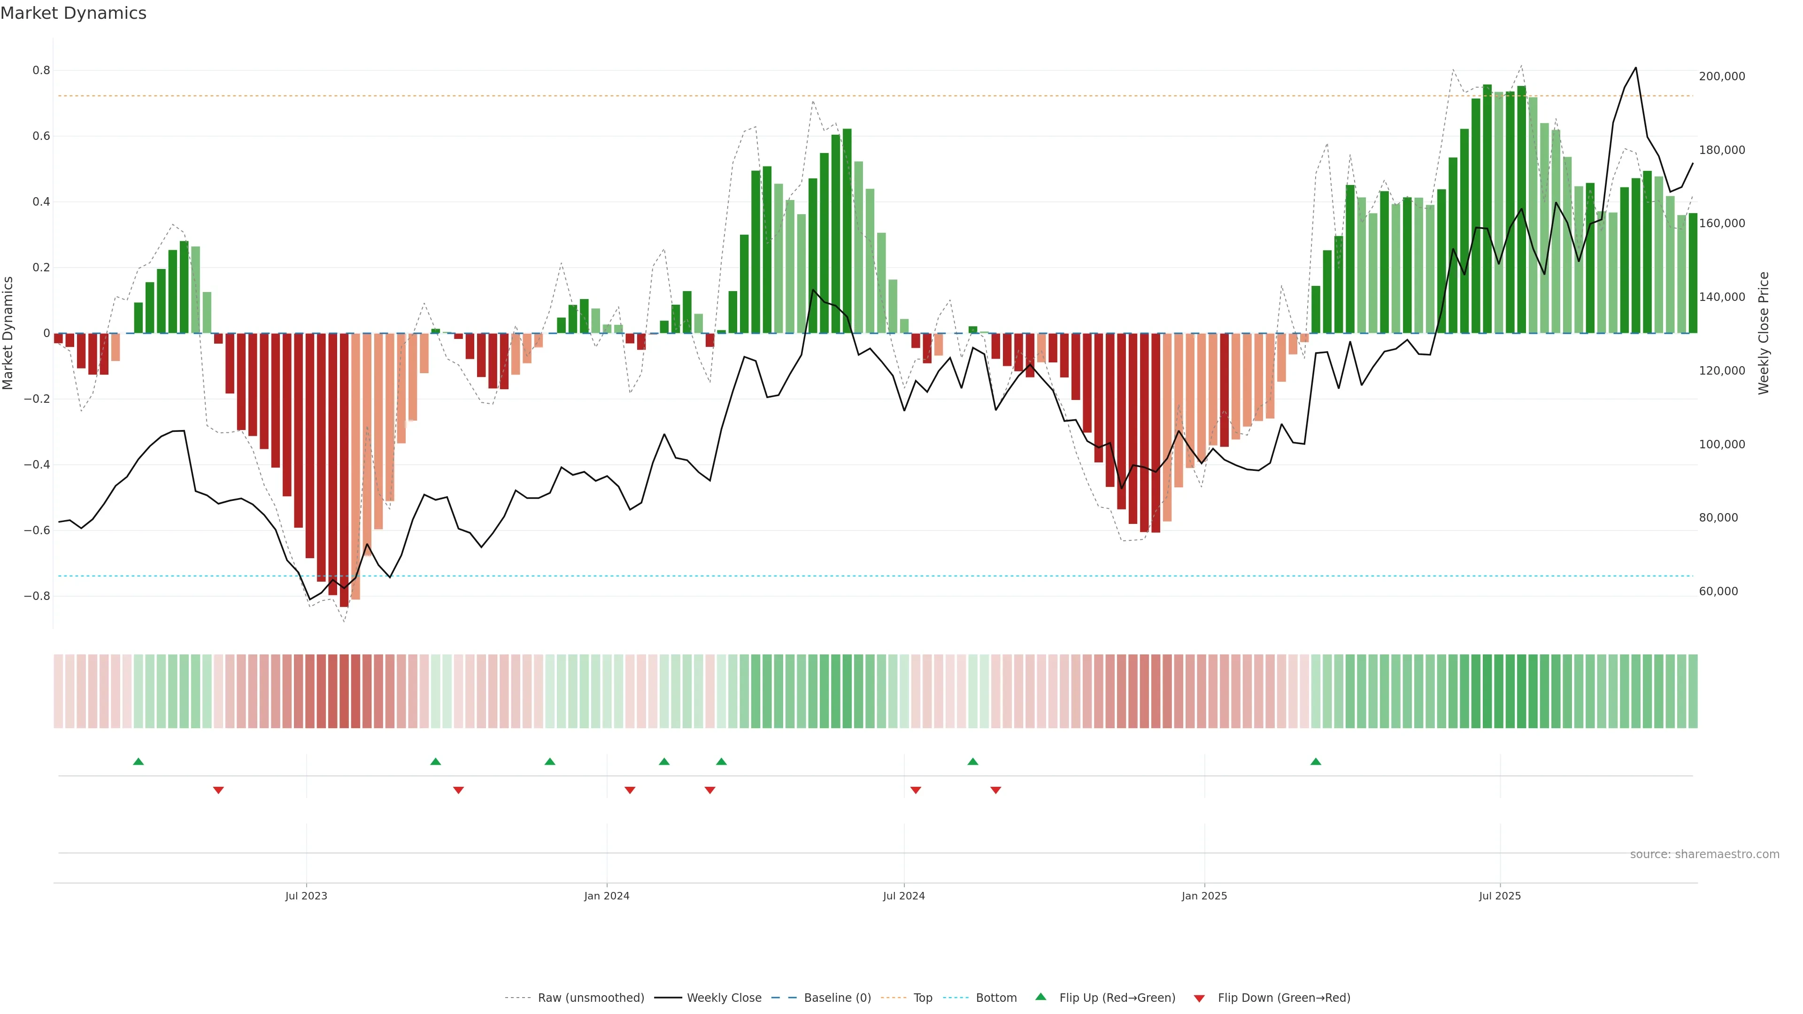Screen dimensions: 1803x1014
Task: Click the first green flip-up triangle marker
Action: (139, 761)
